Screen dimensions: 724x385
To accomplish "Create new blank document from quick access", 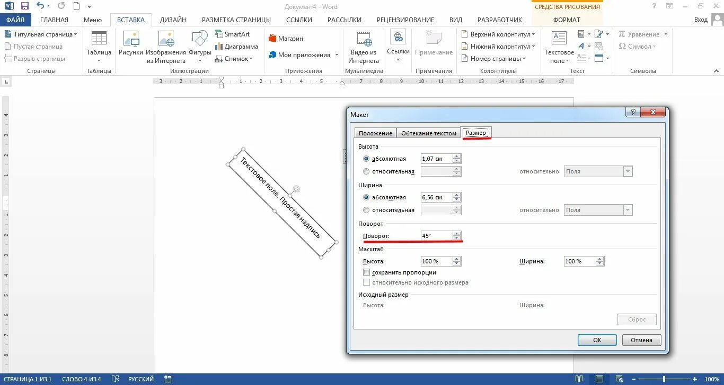I will pyautogui.click(x=76, y=6).
